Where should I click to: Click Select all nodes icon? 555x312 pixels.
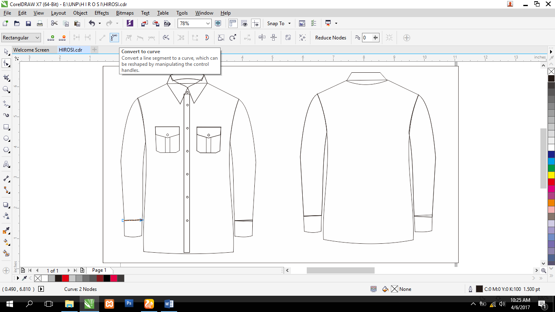tap(302, 38)
